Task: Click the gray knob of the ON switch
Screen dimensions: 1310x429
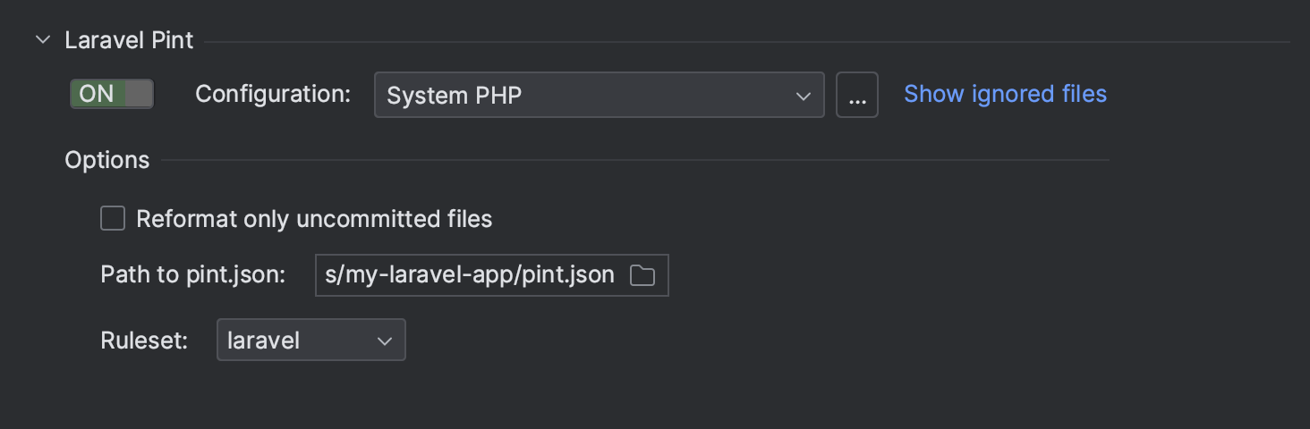Action: [x=139, y=94]
